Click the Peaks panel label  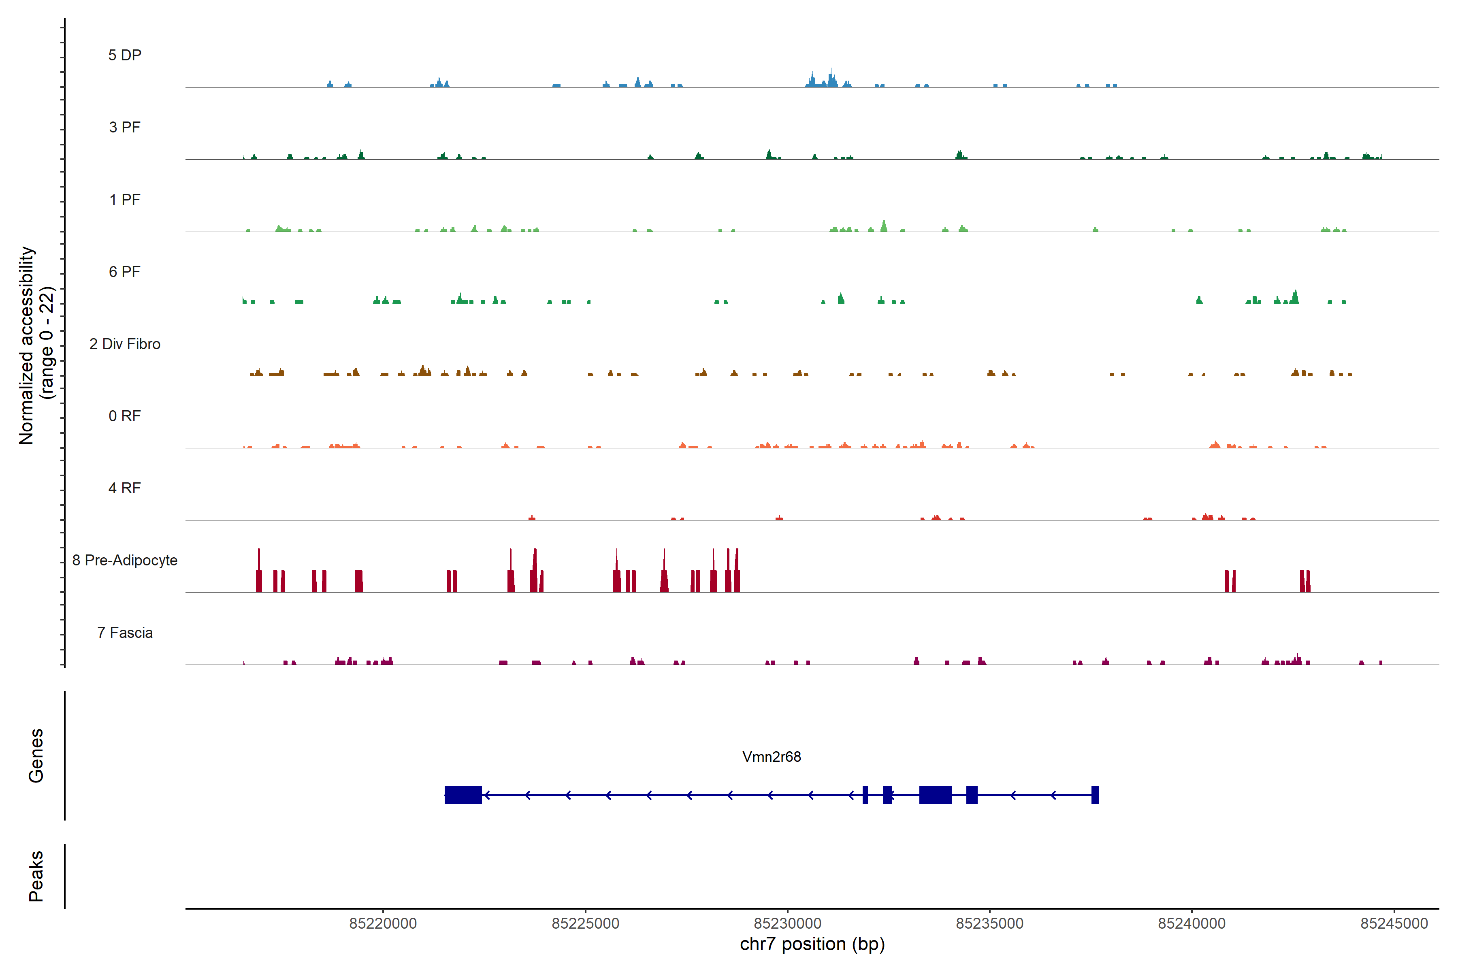pos(36,875)
